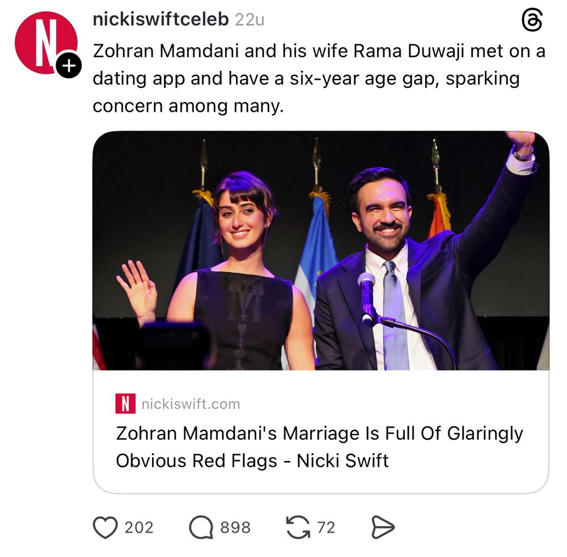The height and width of the screenshot is (557, 567).
Task: Click the red N favicon in link card
Action: click(x=125, y=404)
